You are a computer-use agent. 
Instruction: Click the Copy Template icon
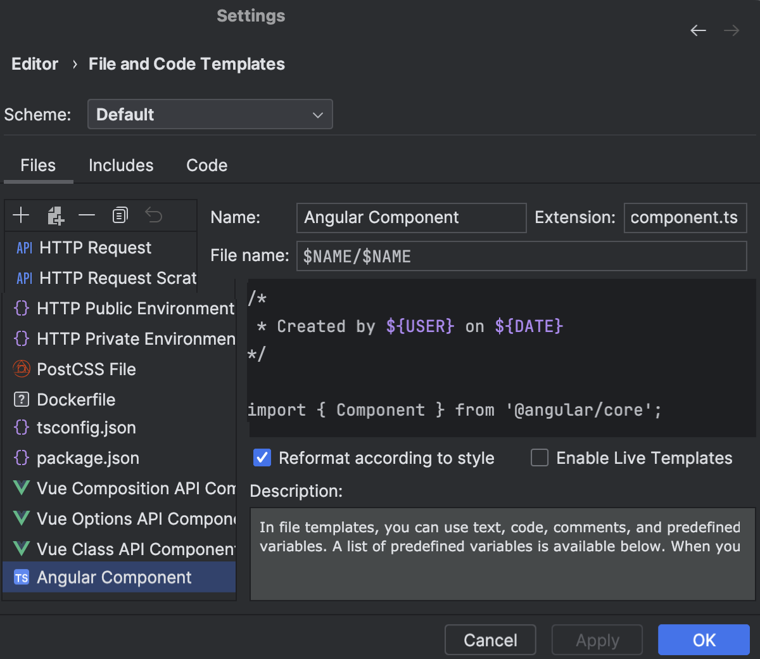pos(120,215)
